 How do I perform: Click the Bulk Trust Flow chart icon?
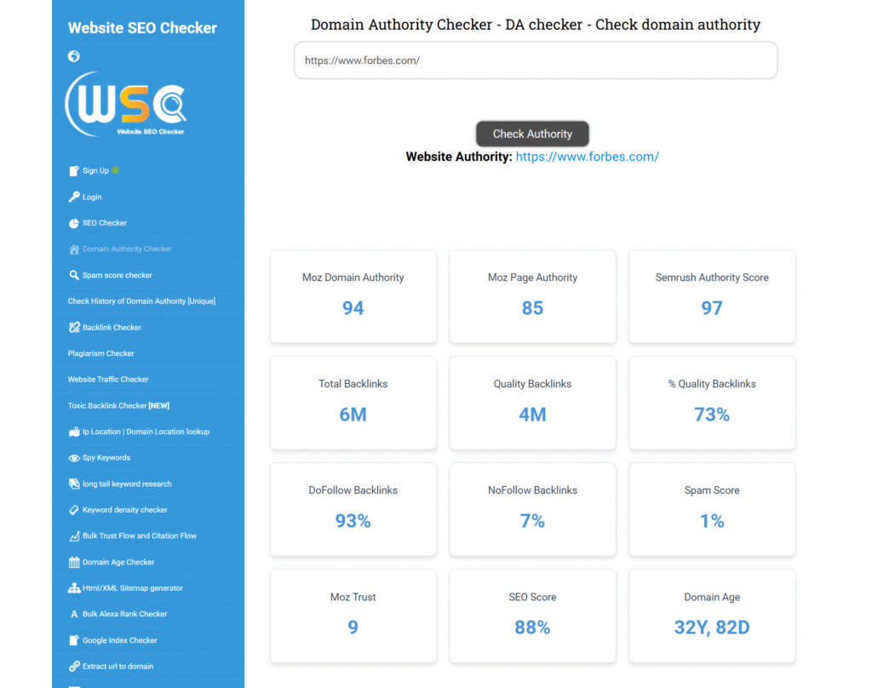pos(73,536)
